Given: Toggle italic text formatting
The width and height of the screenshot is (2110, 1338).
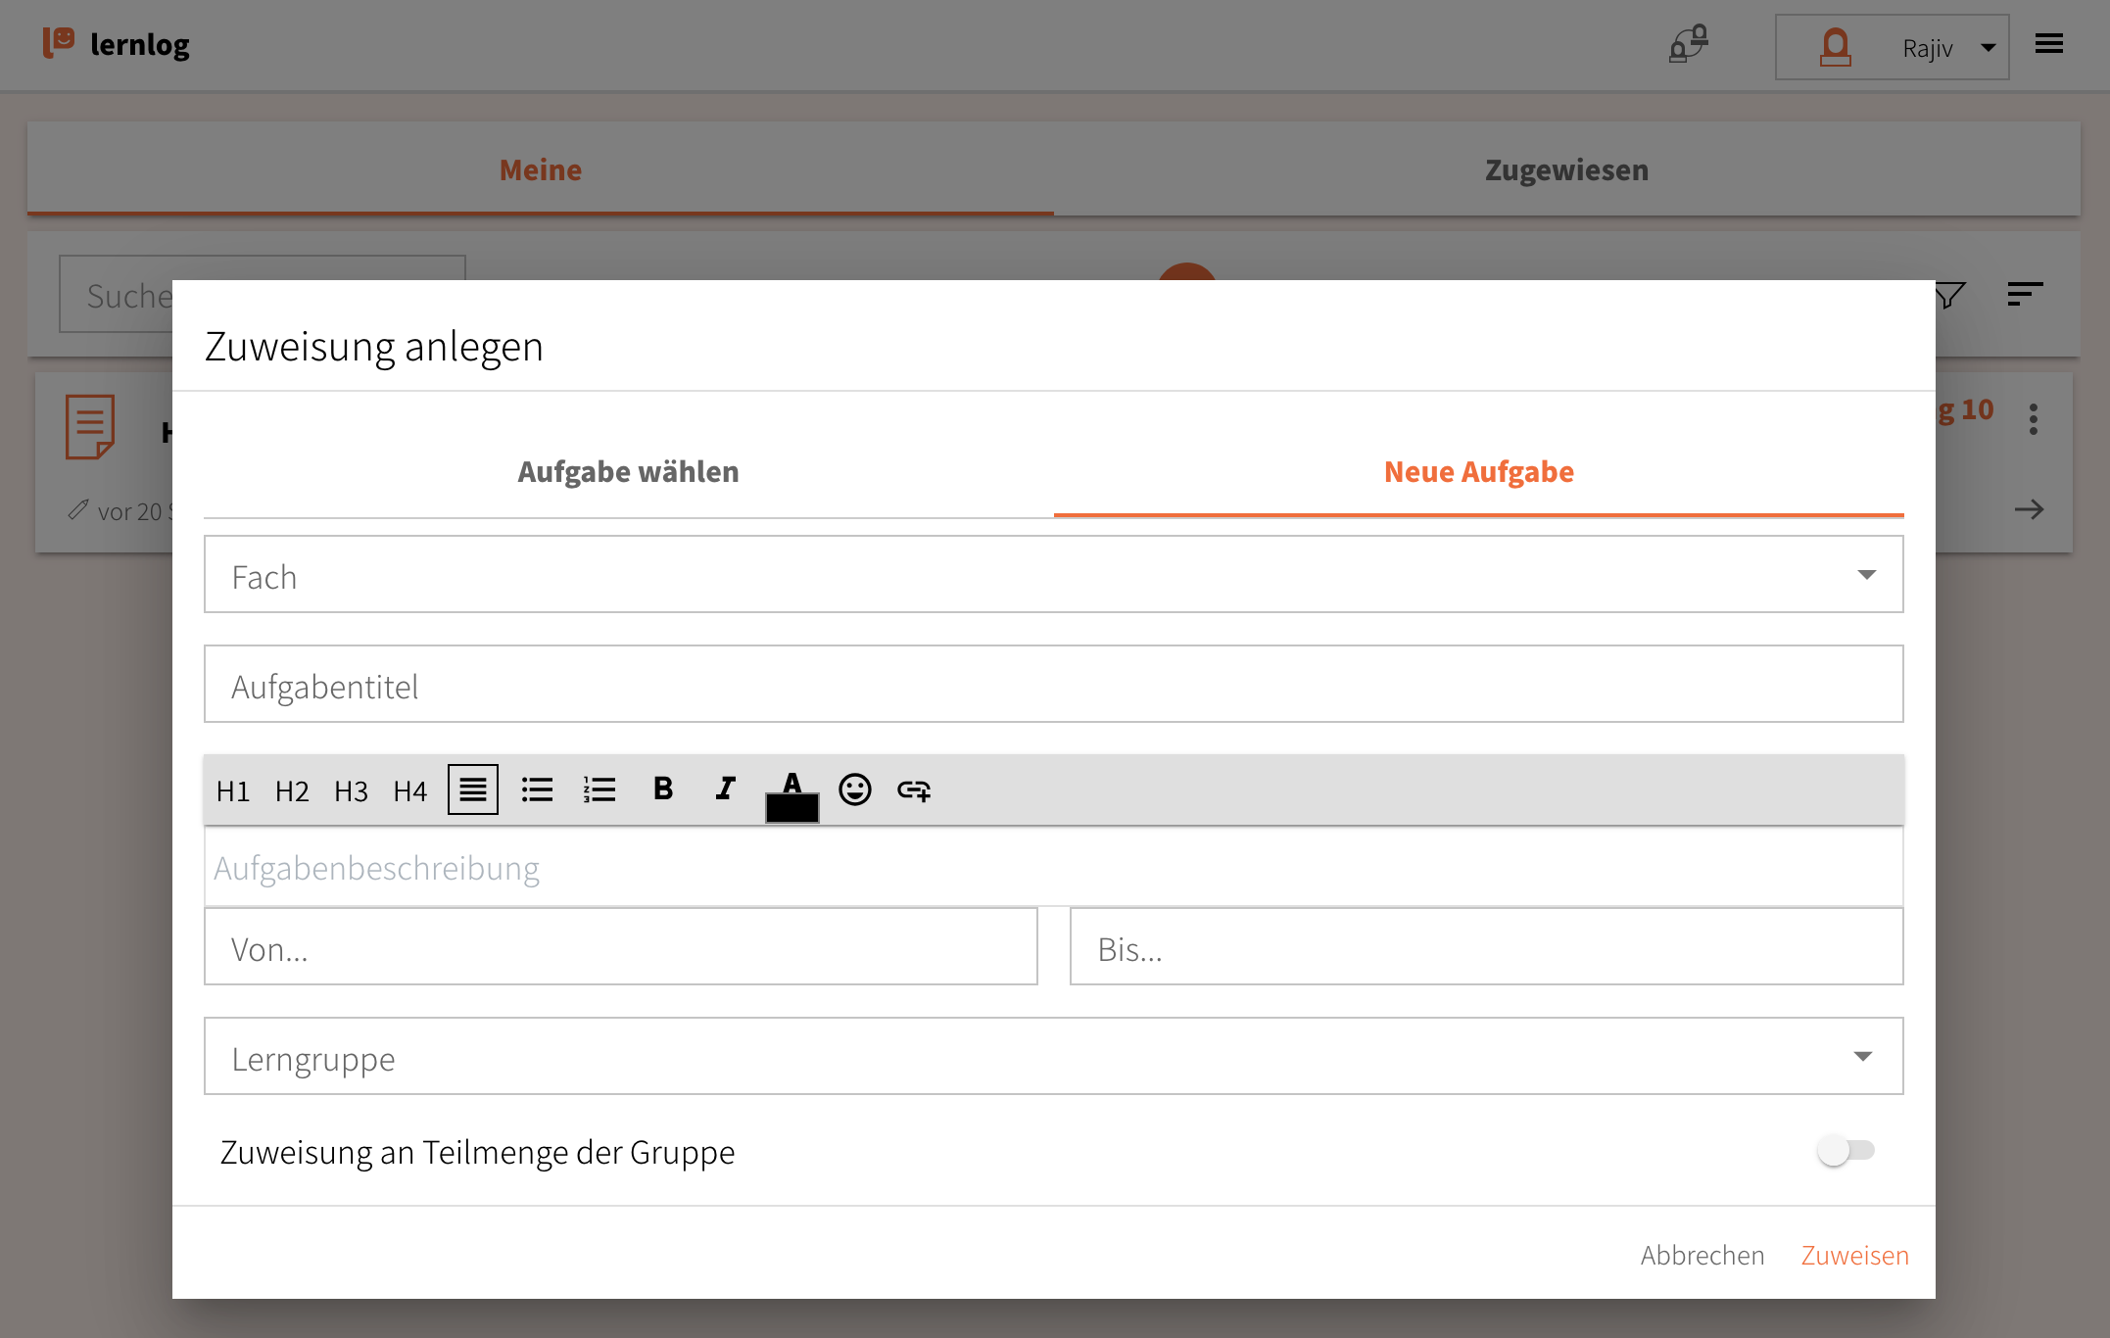Looking at the screenshot, I should coord(725,788).
